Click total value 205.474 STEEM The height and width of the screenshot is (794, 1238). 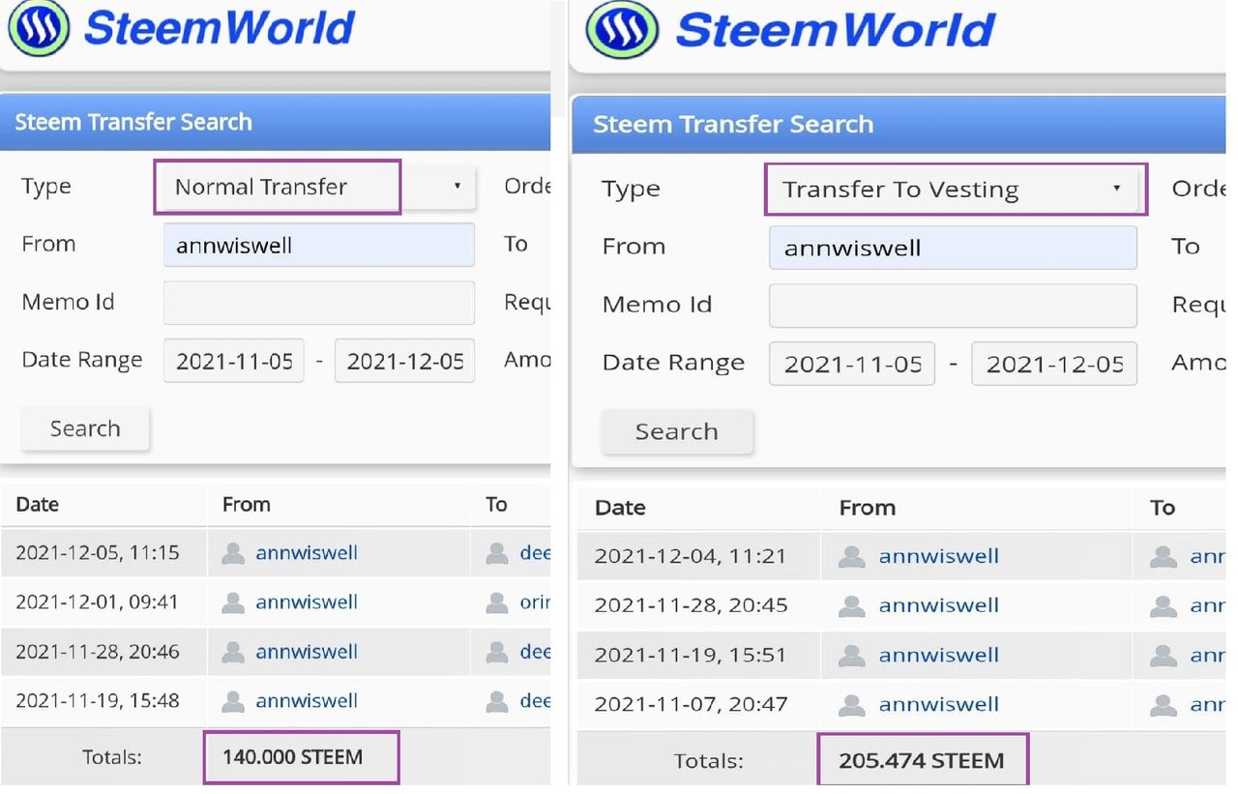tap(922, 761)
